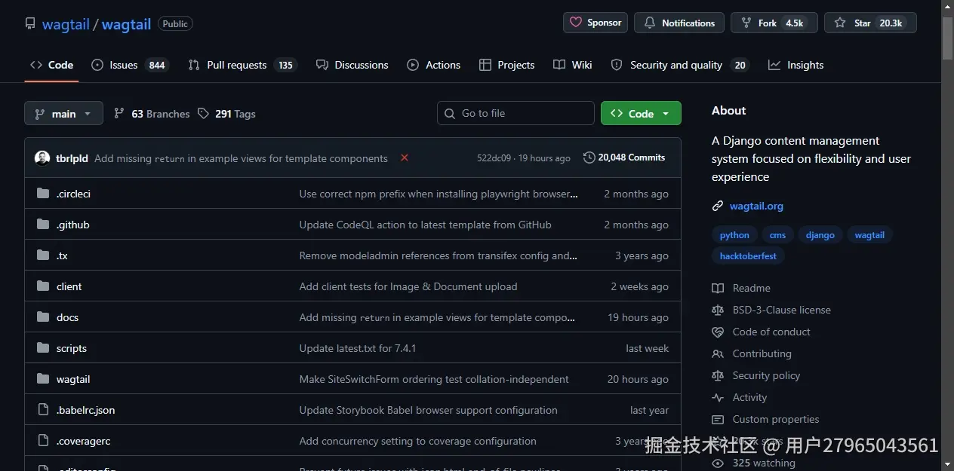
Task: Open commit 'Update latest.txt for 7.4.1'
Action: click(358, 348)
